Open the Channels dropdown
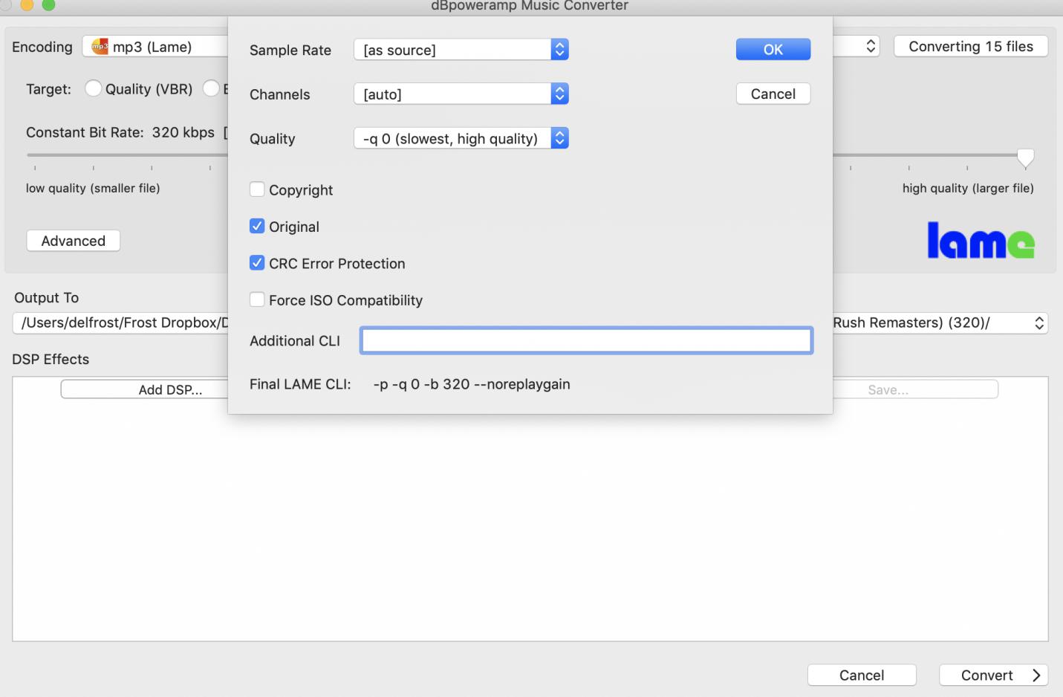The height and width of the screenshot is (697, 1063). pos(461,94)
